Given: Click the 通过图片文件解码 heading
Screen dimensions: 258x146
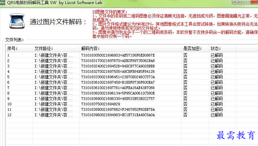Looking at the screenshot, I should pos(58,22).
